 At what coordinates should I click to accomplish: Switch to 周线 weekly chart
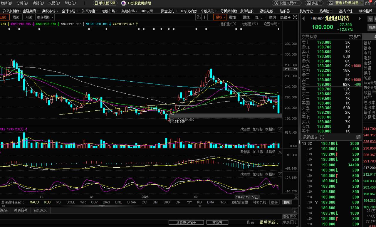pyautogui.click(x=16, y=17)
